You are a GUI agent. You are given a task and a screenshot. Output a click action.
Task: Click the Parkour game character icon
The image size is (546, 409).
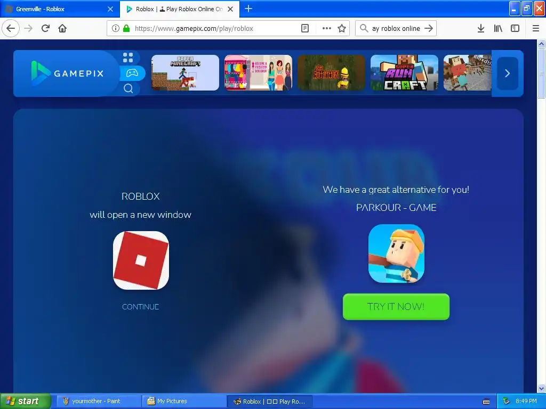pos(396,253)
